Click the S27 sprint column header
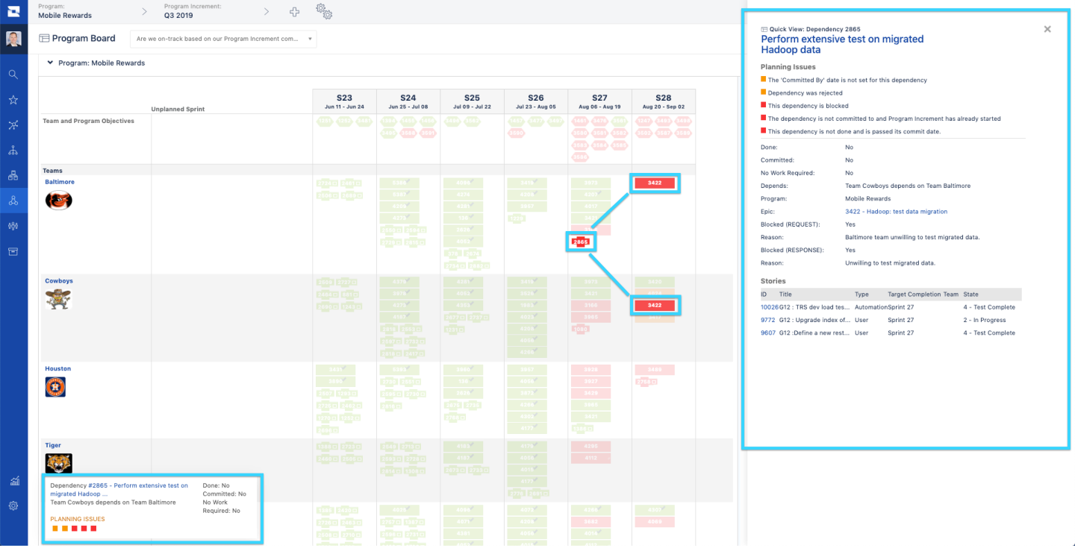The height and width of the screenshot is (548, 1075). (599, 101)
